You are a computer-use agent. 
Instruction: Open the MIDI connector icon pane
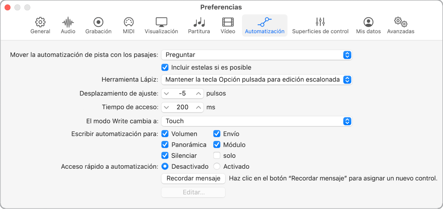click(x=129, y=25)
